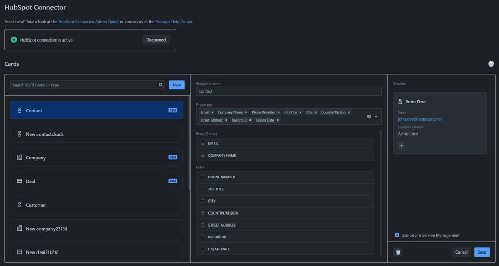Image resolution: width=499 pixels, height=266 pixels.
Task: Select the Contact card
Action: [x=97, y=110]
